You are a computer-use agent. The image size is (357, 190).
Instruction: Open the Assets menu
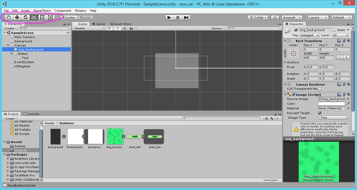coord(26,11)
